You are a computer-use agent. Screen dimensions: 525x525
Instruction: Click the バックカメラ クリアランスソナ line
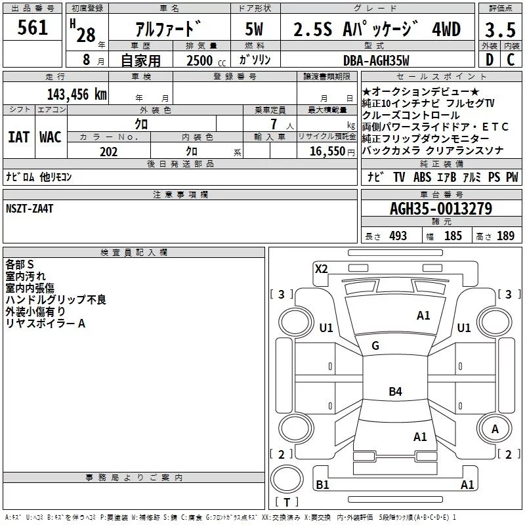pyautogui.click(x=432, y=151)
